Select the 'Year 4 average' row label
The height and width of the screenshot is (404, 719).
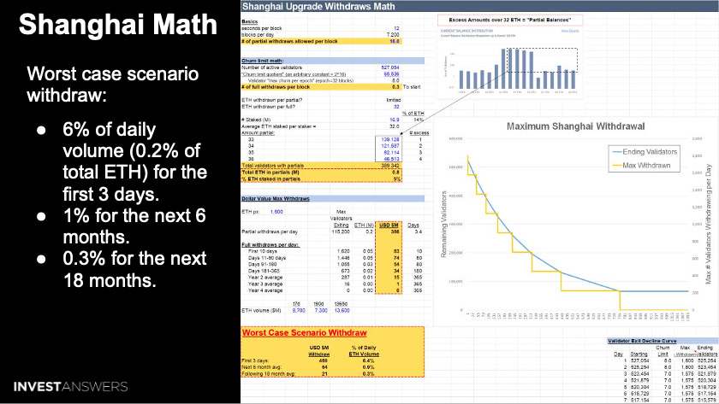pos(265,290)
